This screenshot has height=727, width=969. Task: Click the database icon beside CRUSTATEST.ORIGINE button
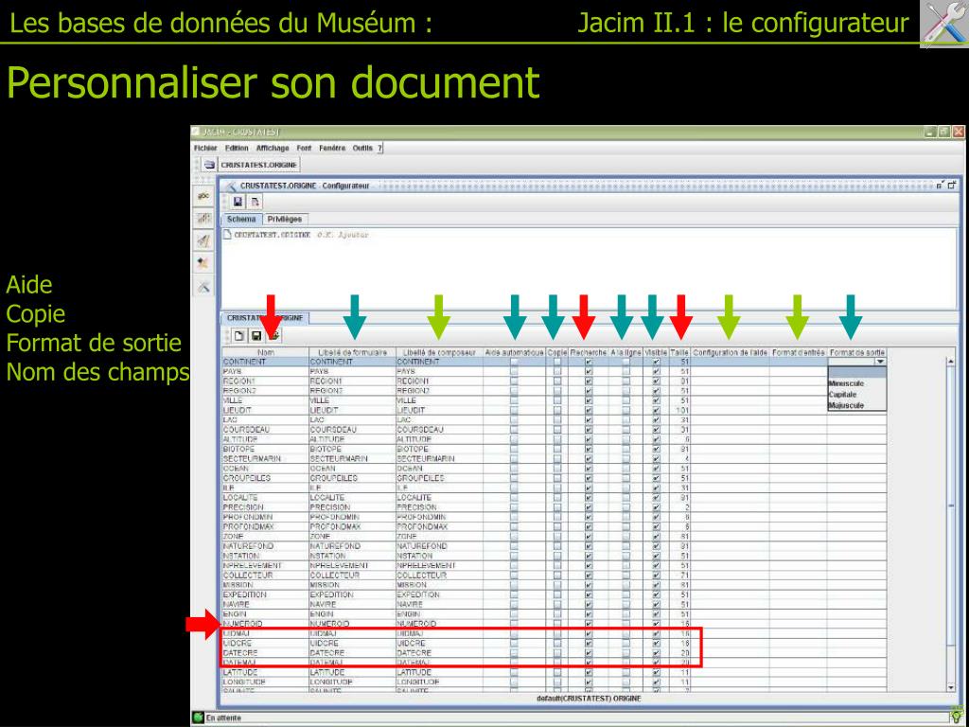(209, 165)
